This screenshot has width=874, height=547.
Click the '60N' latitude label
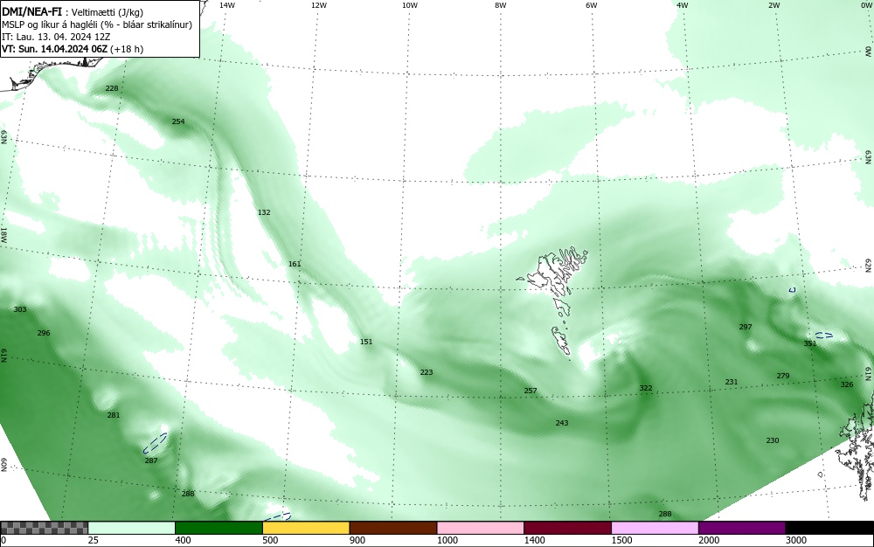[x=3, y=465]
